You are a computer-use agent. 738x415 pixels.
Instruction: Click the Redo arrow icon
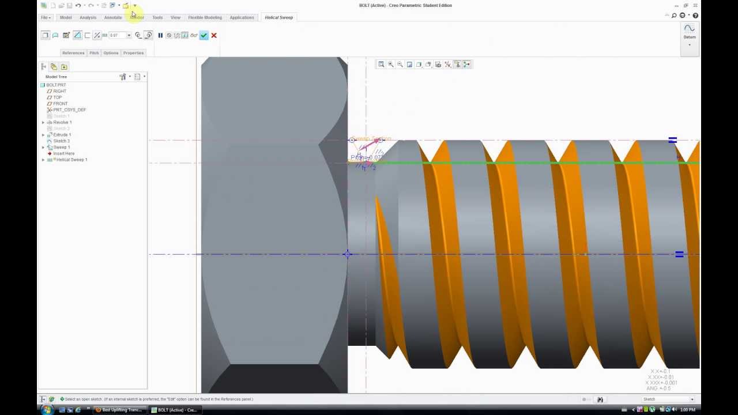[91, 6]
